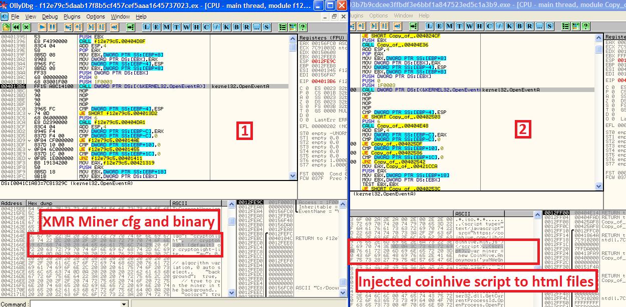
Task: Show Patches with slash button in left window
Action: 217,26
